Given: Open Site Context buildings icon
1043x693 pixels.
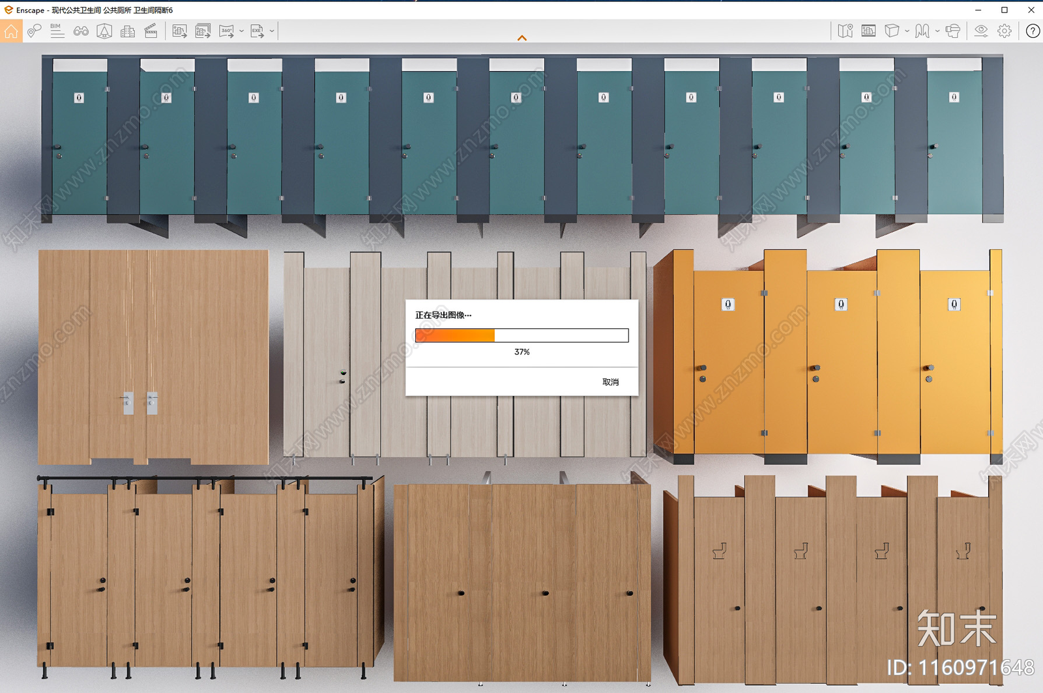Looking at the screenshot, I should click(128, 31).
